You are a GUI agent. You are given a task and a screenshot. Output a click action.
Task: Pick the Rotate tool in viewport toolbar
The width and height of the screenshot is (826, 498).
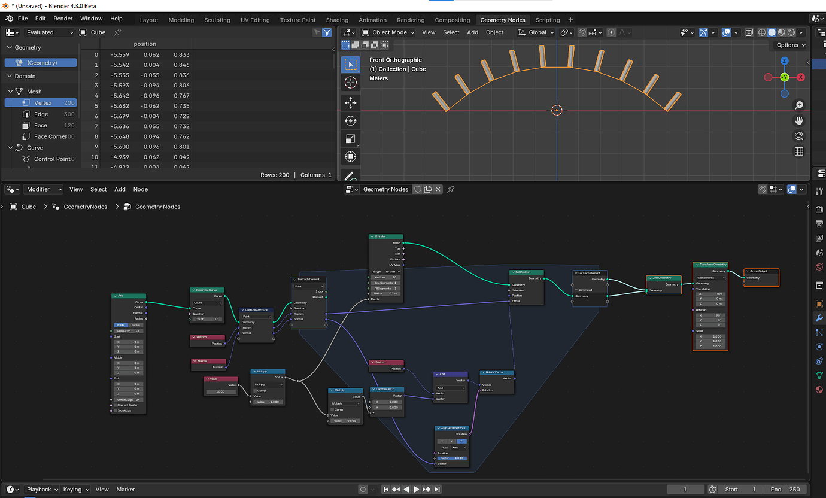click(x=351, y=121)
